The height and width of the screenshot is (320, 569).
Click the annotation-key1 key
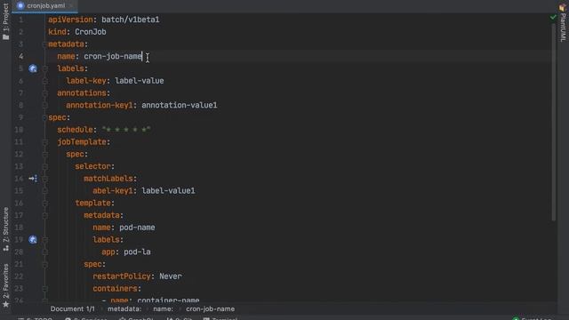click(99, 105)
